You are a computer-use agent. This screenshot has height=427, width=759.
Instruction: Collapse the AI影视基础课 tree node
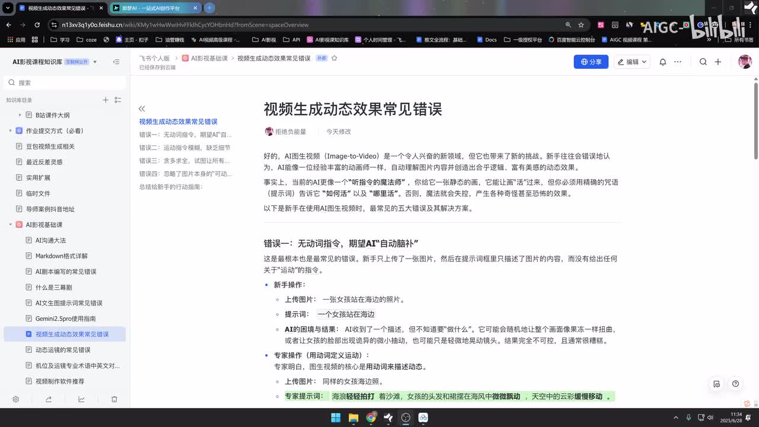click(10, 224)
